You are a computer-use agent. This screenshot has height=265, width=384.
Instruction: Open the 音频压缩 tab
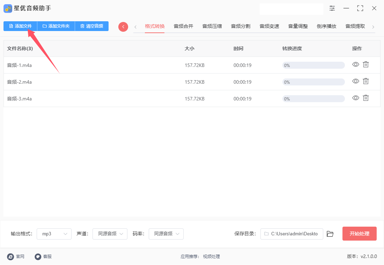point(212,26)
